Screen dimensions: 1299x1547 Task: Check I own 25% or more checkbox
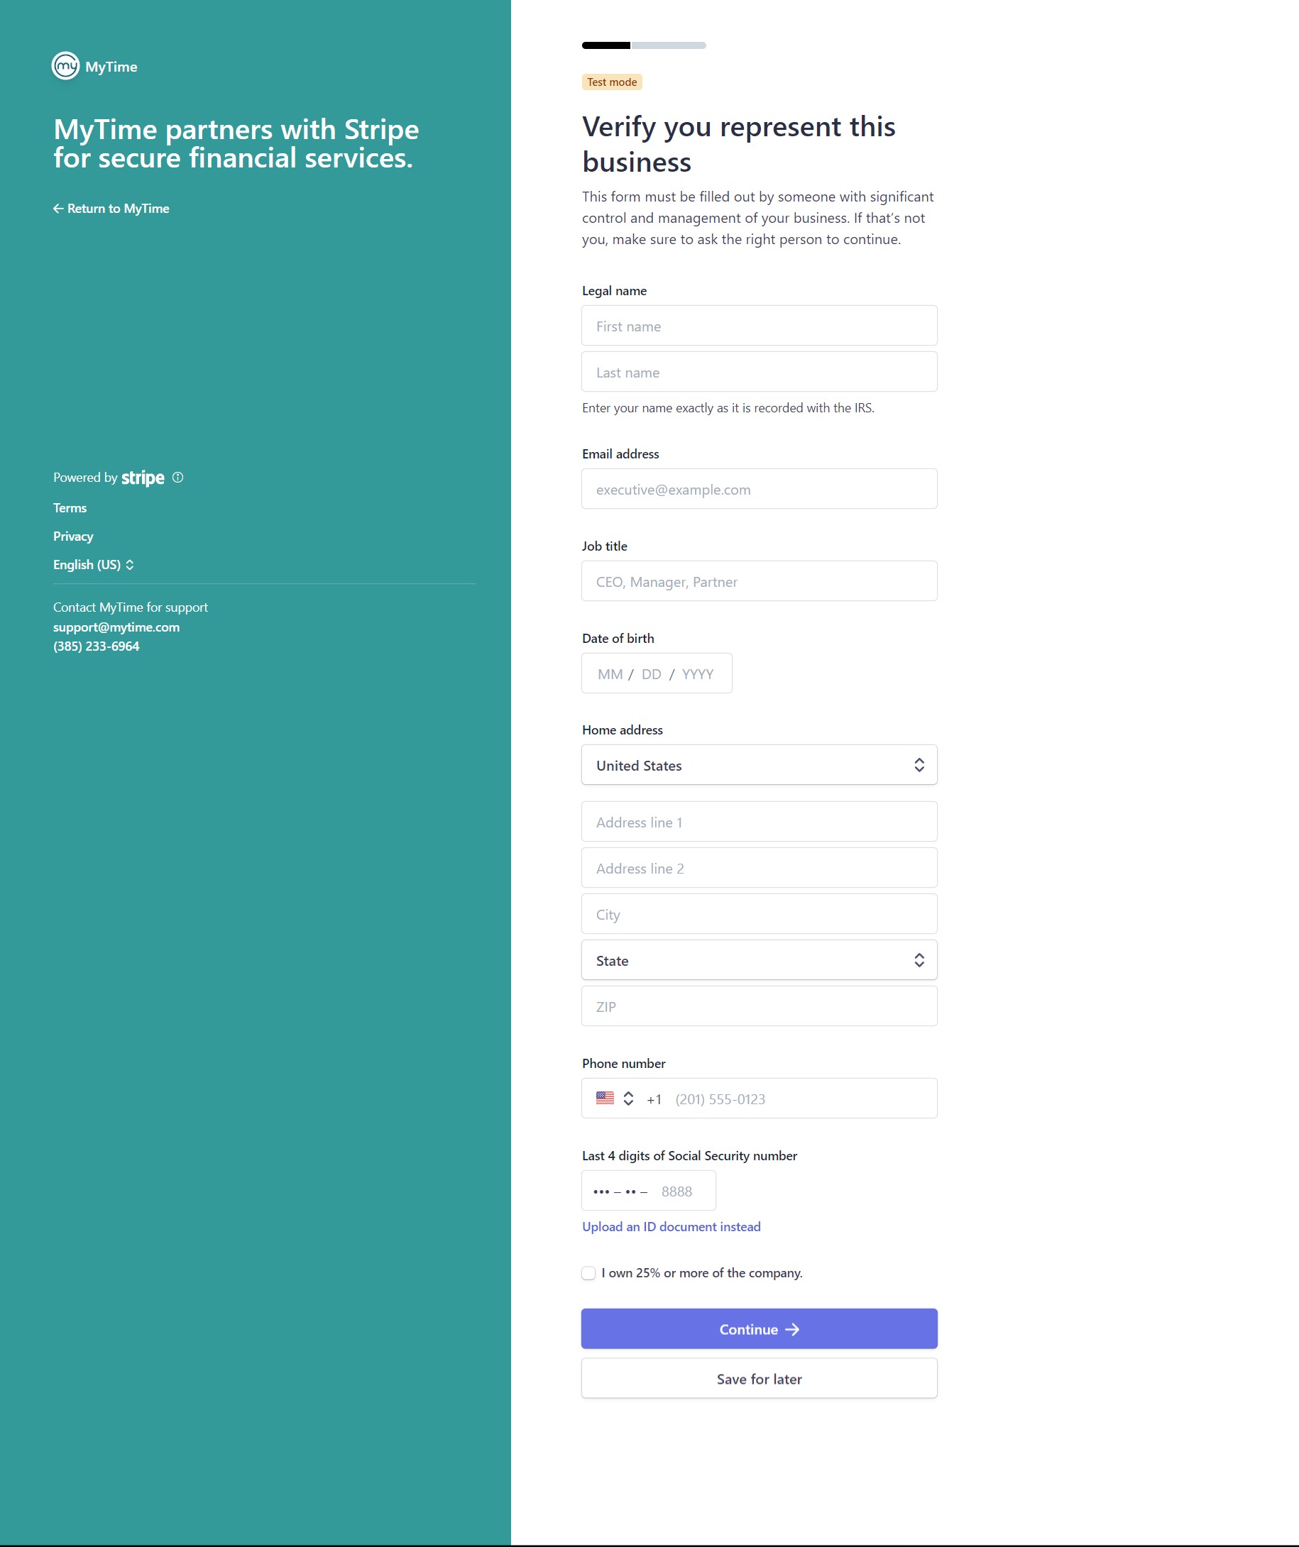pyautogui.click(x=588, y=1273)
